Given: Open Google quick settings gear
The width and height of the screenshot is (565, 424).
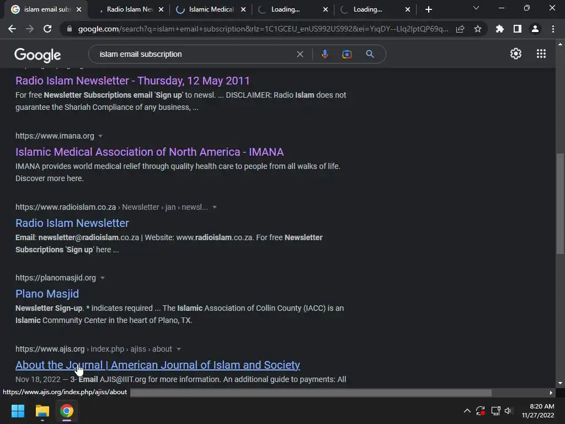Looking at the screenshot, I should [x=516, y=54].
